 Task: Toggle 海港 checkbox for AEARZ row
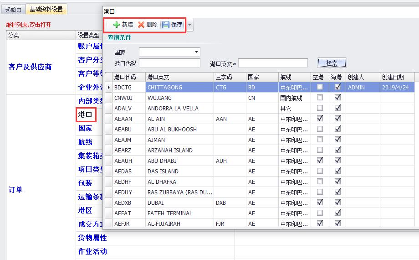pos(338,150)
